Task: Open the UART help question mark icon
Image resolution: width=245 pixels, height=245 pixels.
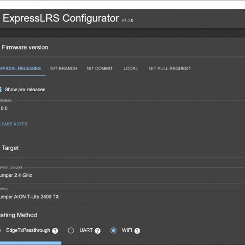Action: pyautogui.click(x=98, y=231)
